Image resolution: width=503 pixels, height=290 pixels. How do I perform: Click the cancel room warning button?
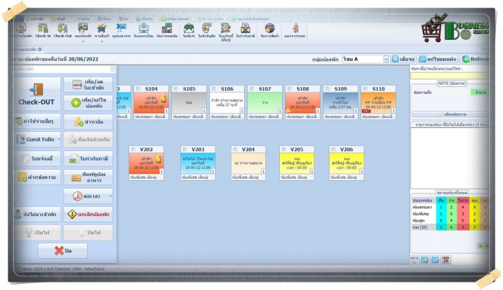tap(88, 214)
